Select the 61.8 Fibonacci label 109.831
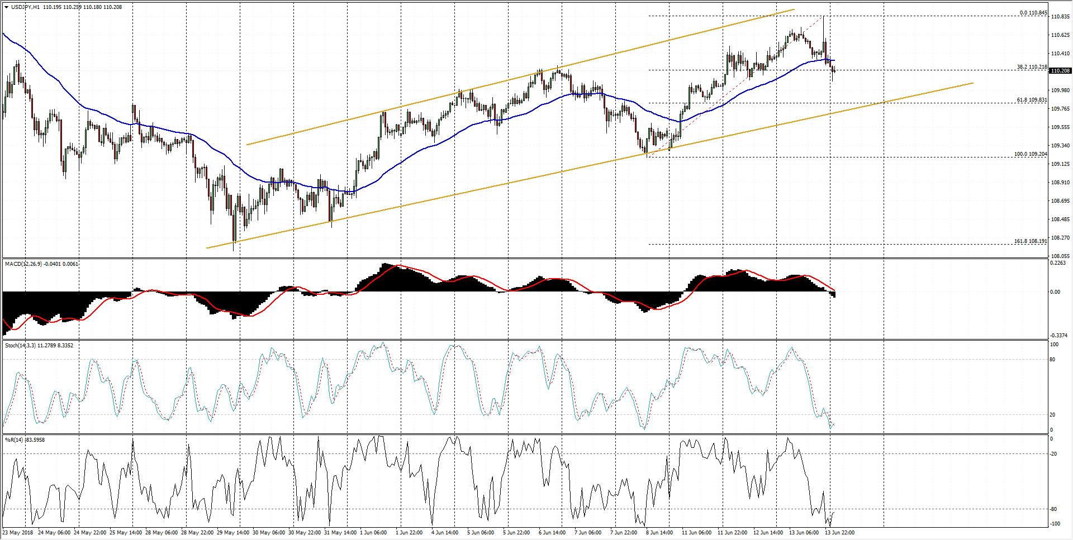Screen dimensions: 1073x540 [x=1032, y=100]
